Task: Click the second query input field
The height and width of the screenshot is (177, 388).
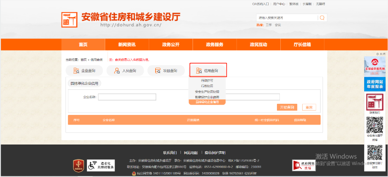Action: click(252, 97)
